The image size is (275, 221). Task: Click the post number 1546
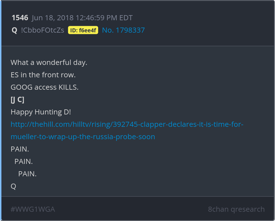click(20, 18)
